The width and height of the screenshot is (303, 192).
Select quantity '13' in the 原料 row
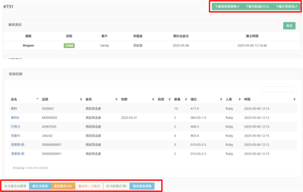pos(176,109)
